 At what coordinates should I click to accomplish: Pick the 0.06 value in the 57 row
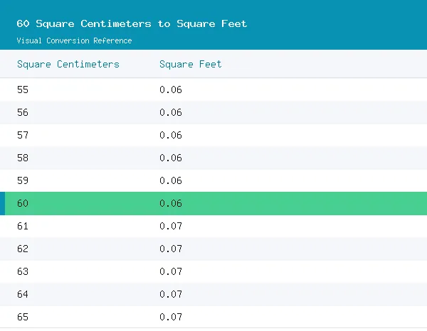171,135
